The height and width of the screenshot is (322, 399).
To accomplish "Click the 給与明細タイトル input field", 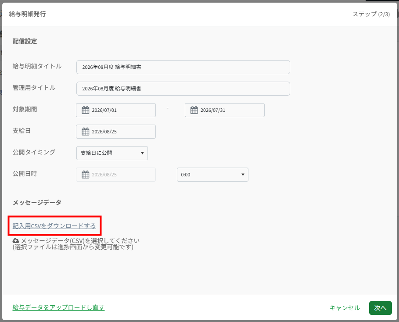I will pos(183,67).
